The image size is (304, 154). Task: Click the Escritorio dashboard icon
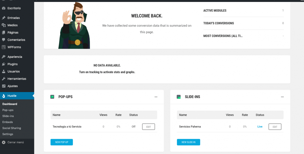4,8
